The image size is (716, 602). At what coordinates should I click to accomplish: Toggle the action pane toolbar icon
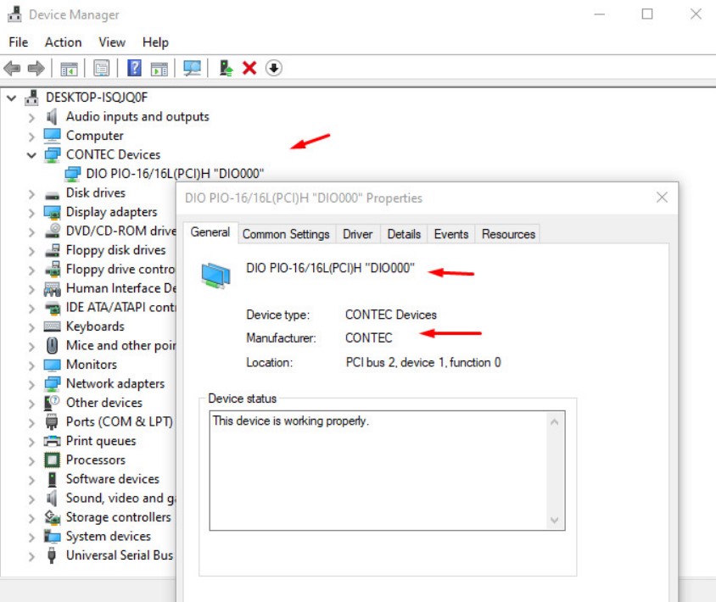[x=159, y=69]
